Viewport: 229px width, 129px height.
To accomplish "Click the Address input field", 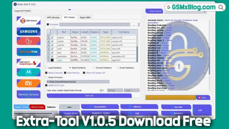I will [115, 90].
